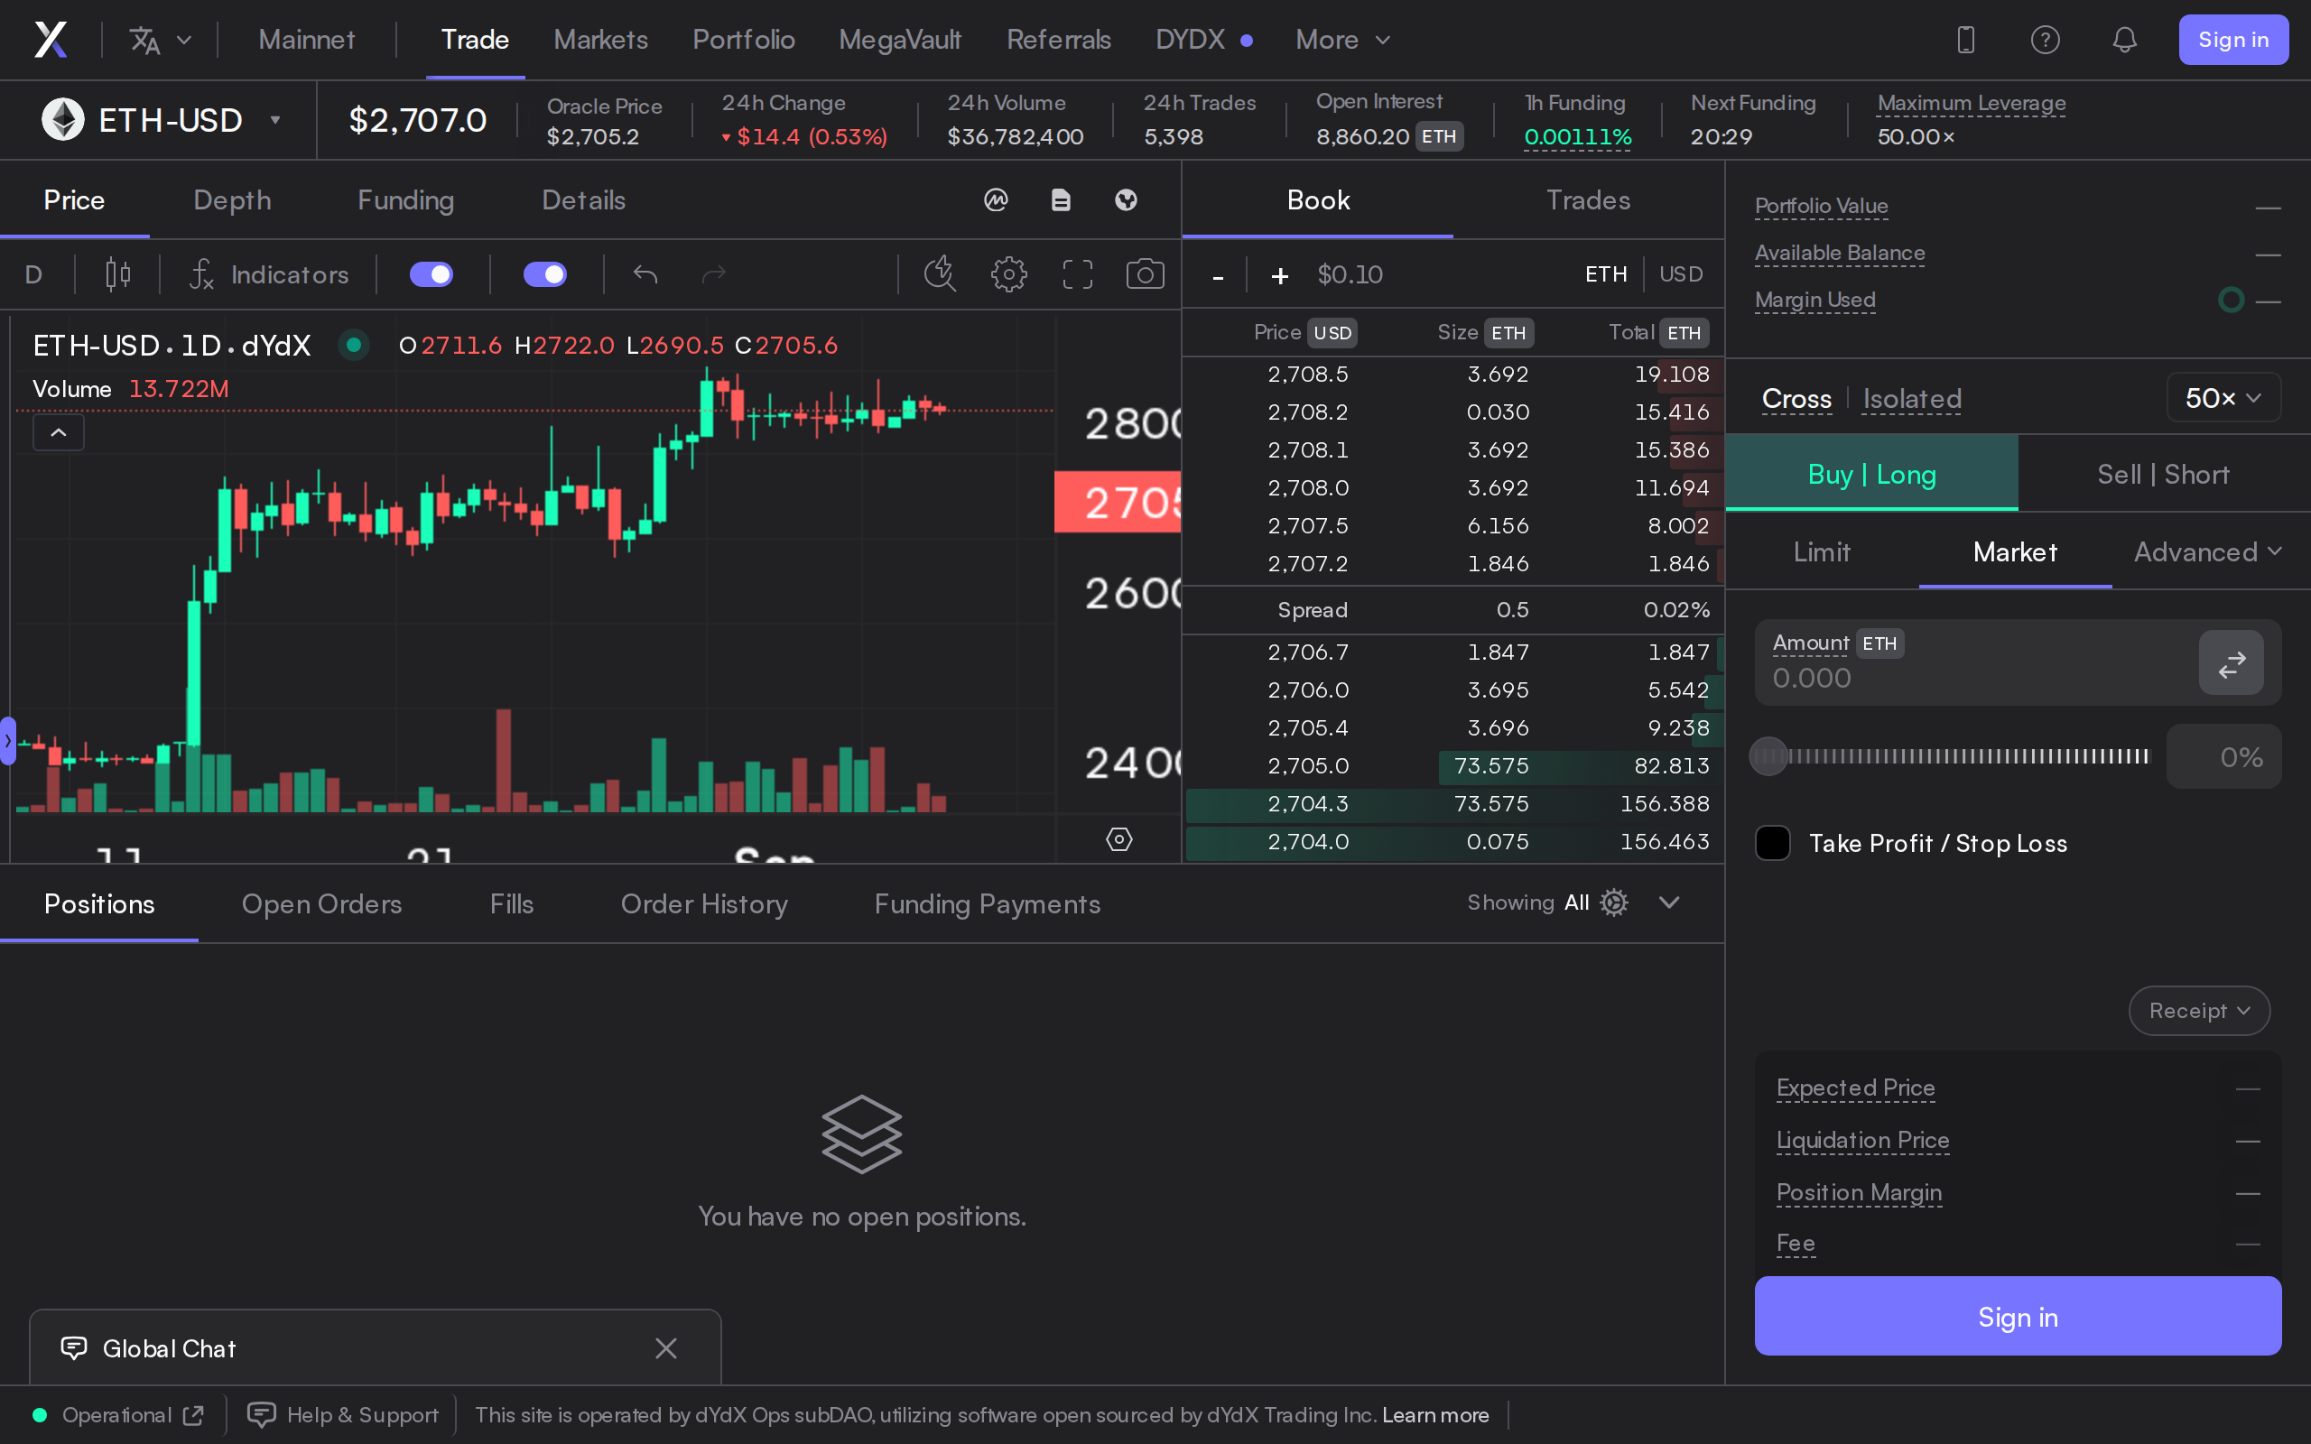
Task: Select Sell | Short side
Action: (2163, 475)
